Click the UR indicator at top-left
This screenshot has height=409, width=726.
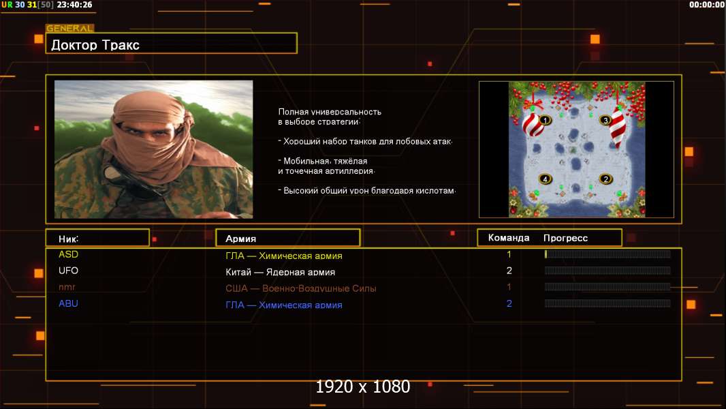pyautogui.click(x=7, y=5)
